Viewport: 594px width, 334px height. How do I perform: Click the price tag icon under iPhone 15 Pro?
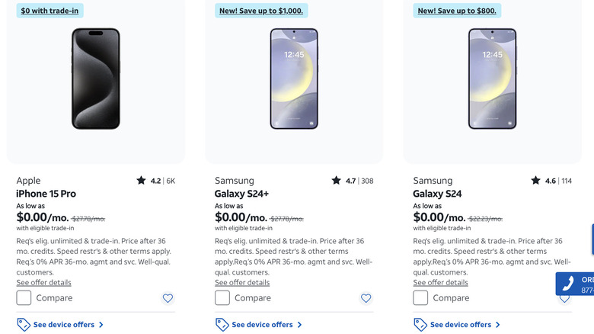(x=24, y=325)
